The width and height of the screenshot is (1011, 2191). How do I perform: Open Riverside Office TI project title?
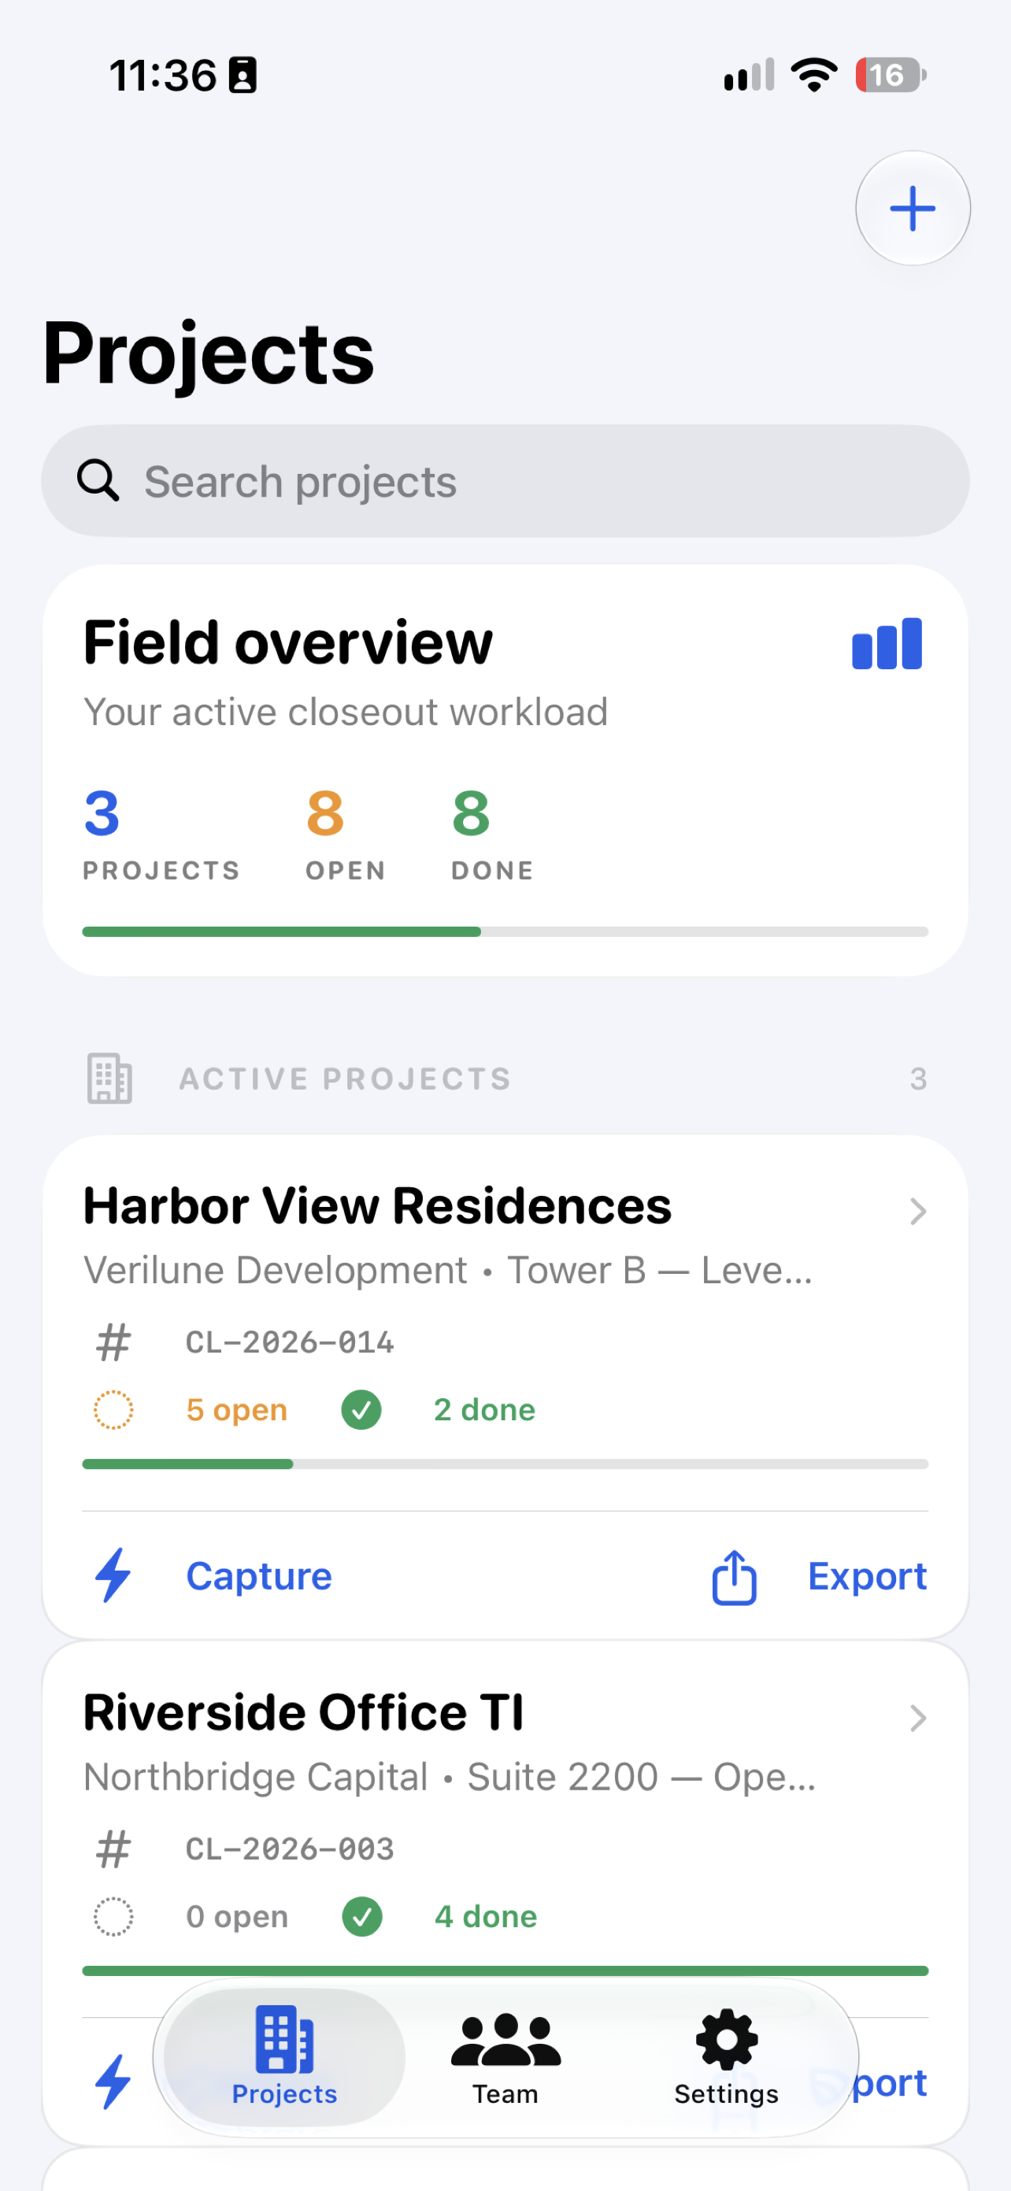click(x=303, y=1712)
